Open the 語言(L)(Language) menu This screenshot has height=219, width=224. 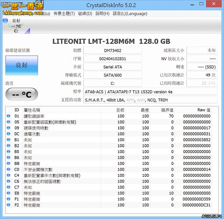[x=130, y=14]
